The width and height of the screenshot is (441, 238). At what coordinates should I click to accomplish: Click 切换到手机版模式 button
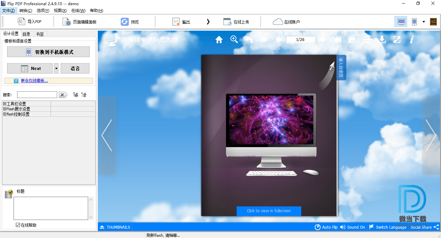[x=48, y=52]
